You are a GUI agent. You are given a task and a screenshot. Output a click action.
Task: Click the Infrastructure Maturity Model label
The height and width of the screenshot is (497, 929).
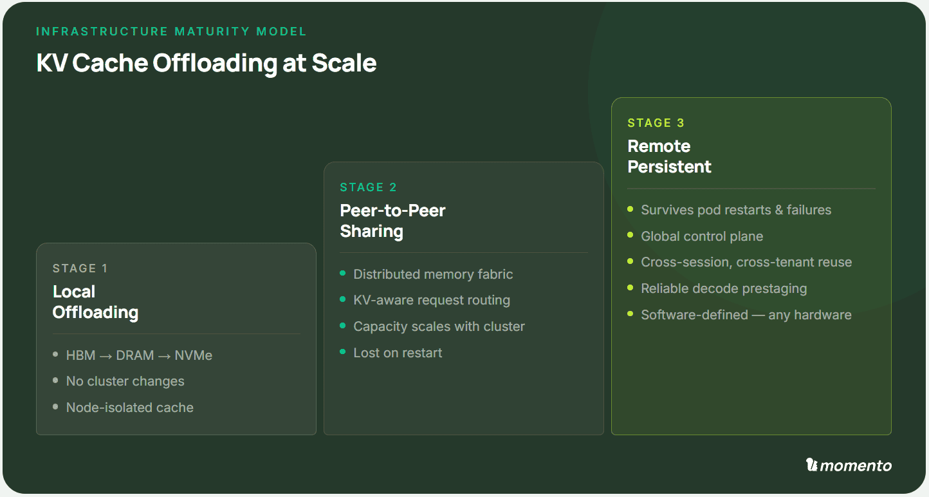click(x=172, y=31)
